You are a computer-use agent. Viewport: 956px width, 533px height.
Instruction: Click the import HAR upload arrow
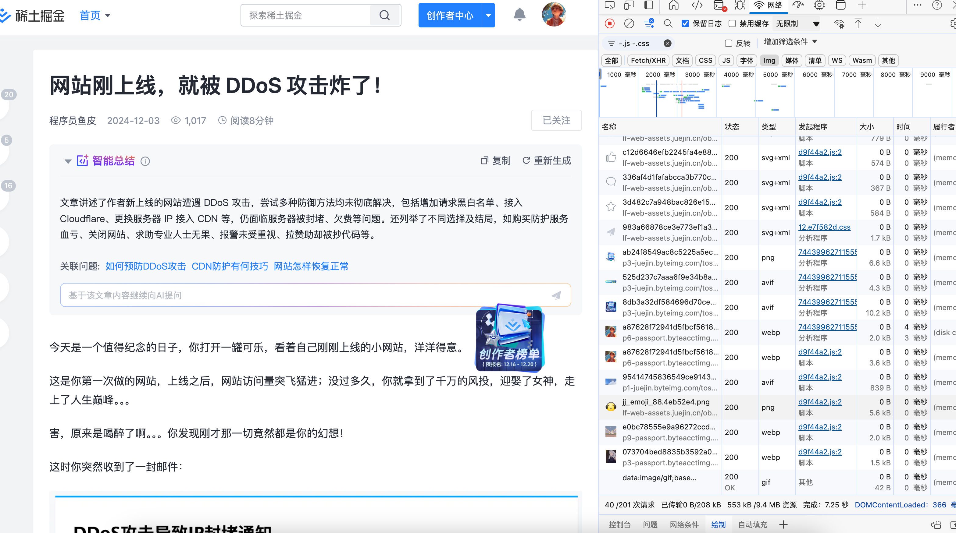[x=858, y=24]
